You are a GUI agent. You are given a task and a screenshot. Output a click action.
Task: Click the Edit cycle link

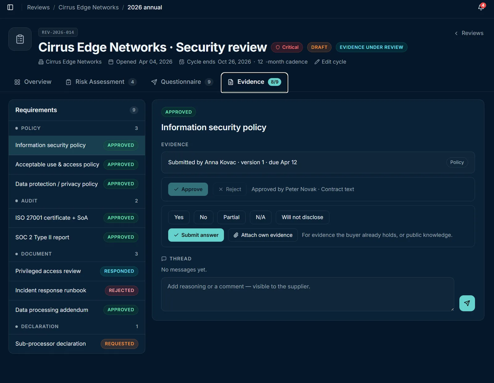pyautogui.click(x=330, y=62)
